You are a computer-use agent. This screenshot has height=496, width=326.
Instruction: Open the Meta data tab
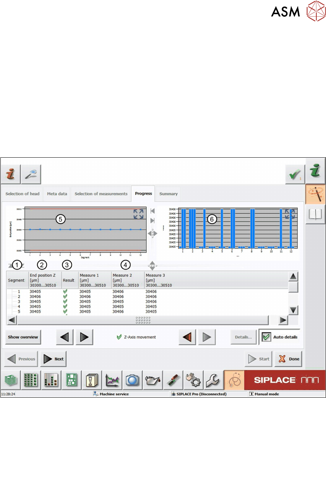[x=57, y=194]
